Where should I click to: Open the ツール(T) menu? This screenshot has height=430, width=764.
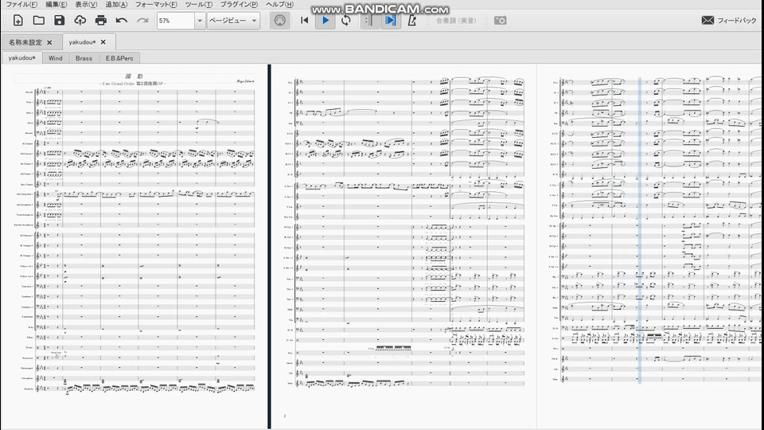(198, 5)
